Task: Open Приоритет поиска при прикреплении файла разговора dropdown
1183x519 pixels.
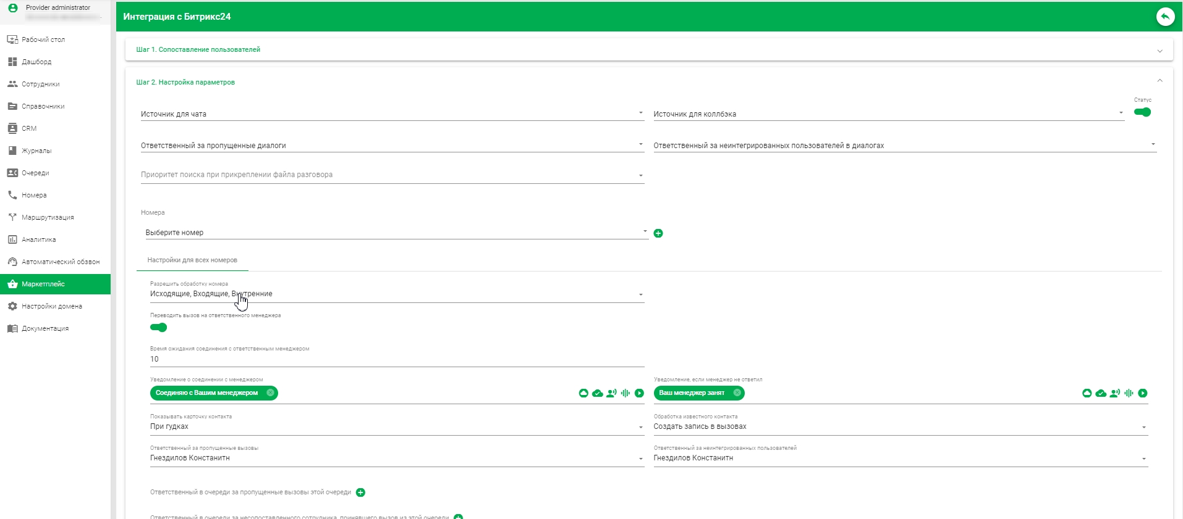Action: pos(392,175)
